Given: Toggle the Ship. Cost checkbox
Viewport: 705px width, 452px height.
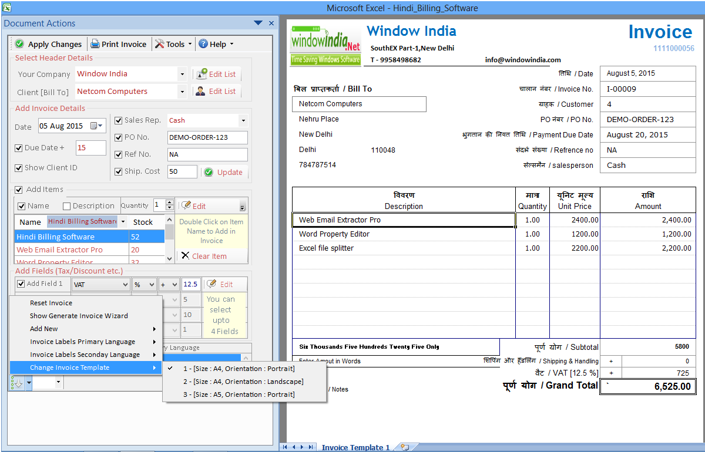Looking at the screenshot, I should (x=119, y=171).
